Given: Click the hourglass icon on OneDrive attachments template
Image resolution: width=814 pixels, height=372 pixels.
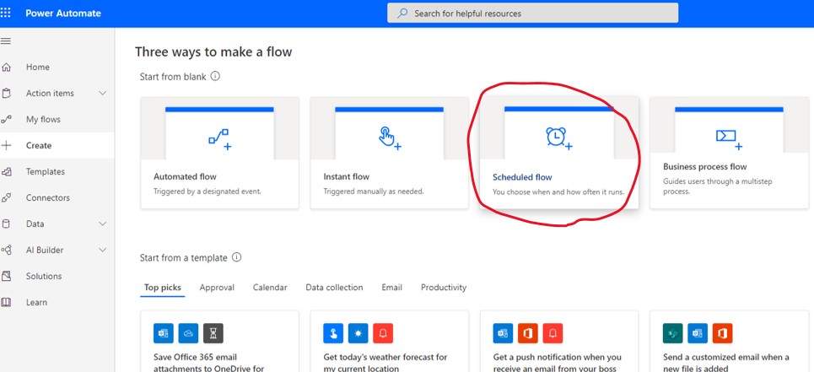Looking at the screenshot, I should coord(213,333).
